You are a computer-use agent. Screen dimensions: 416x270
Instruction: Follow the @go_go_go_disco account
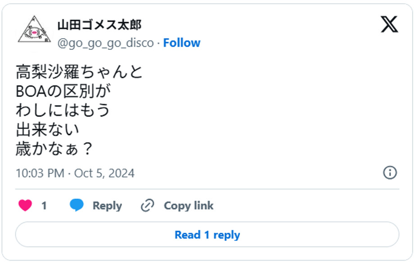pyautogui.click(x=181, y=43)
